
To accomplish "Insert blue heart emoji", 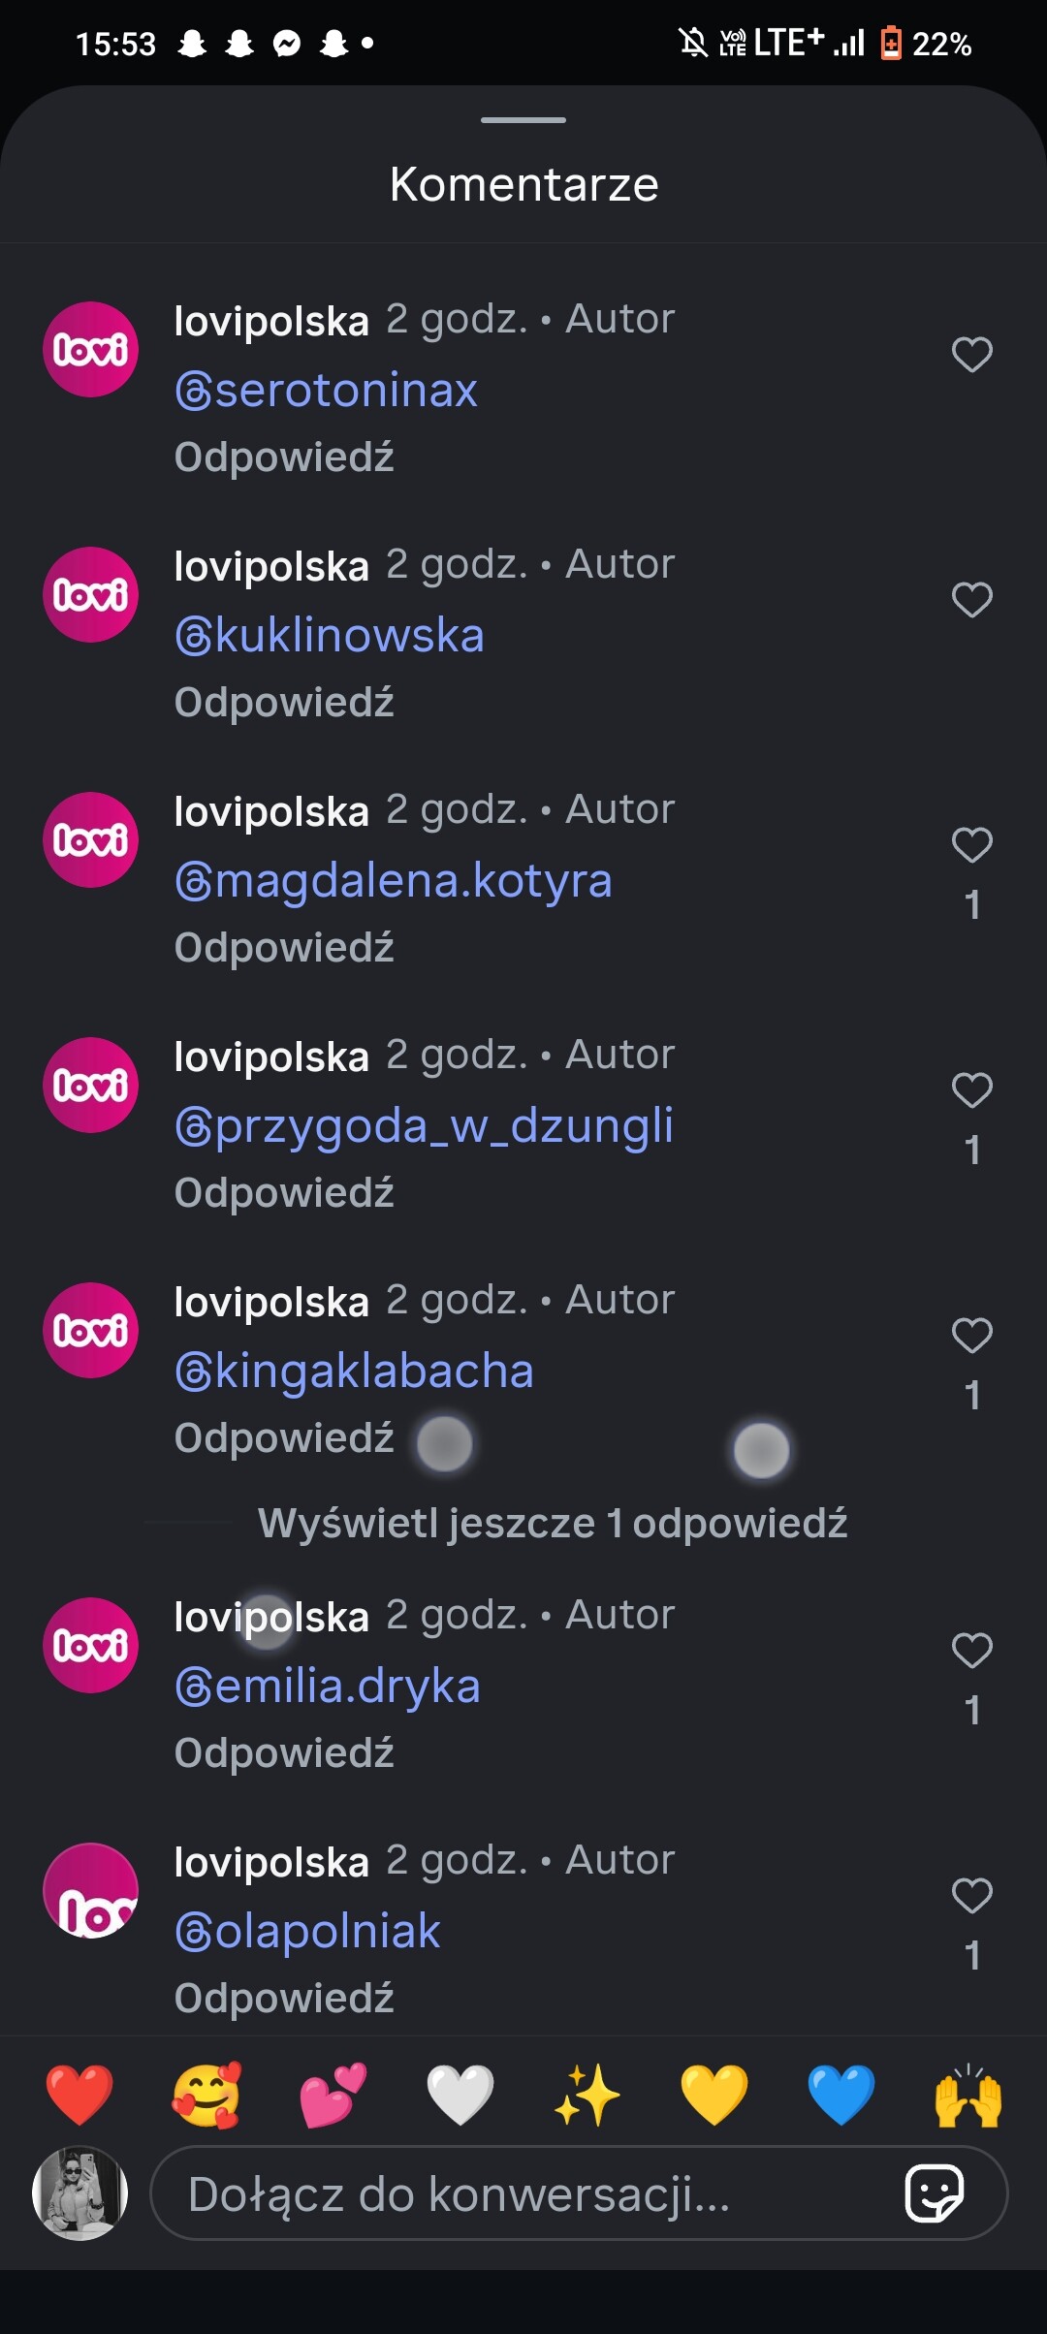I will pos(841,2096).
